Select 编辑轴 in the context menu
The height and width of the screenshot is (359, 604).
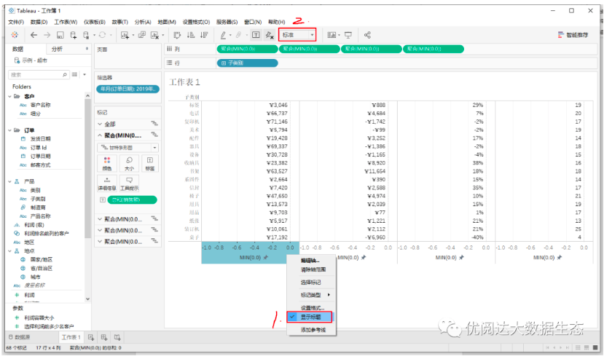310,261
